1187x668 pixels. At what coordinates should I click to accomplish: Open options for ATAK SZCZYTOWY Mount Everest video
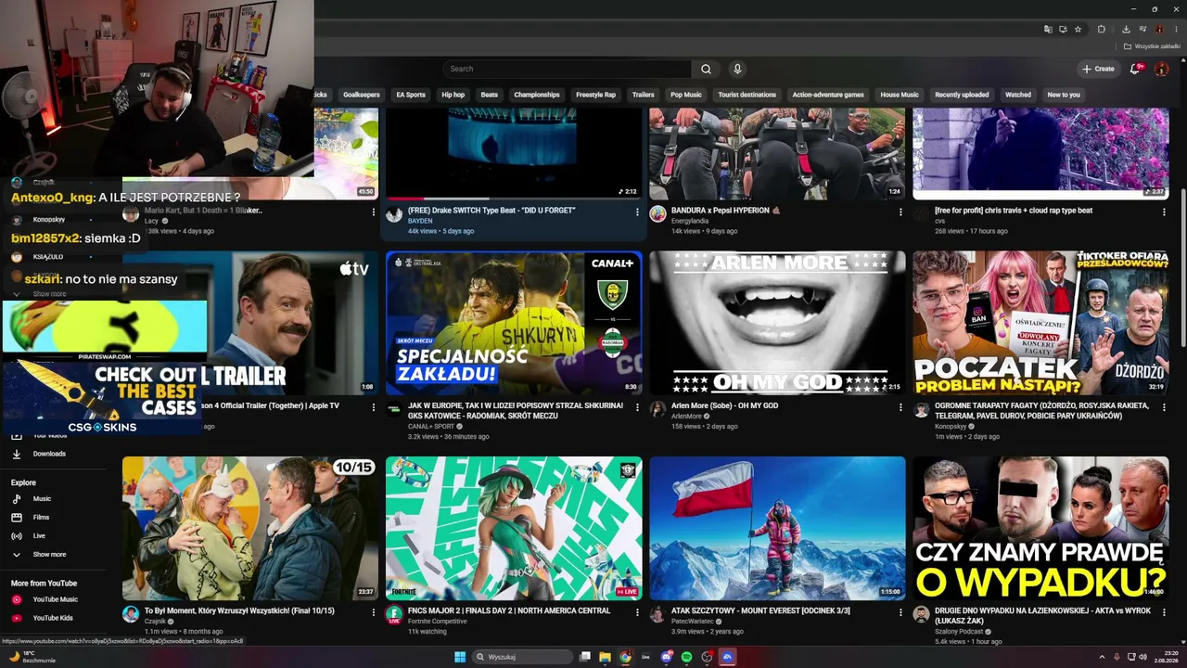coord(900,612)
